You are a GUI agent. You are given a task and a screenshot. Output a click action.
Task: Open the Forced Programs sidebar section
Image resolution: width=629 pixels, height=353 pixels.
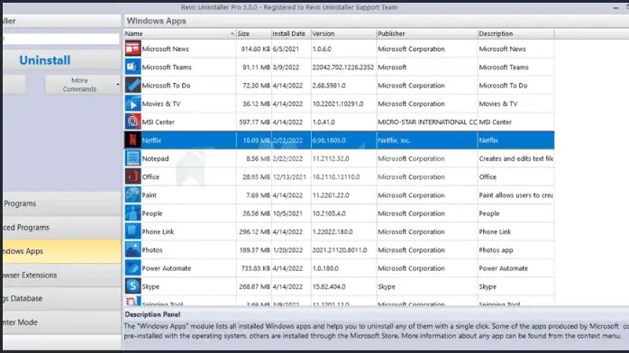[61, 227]
